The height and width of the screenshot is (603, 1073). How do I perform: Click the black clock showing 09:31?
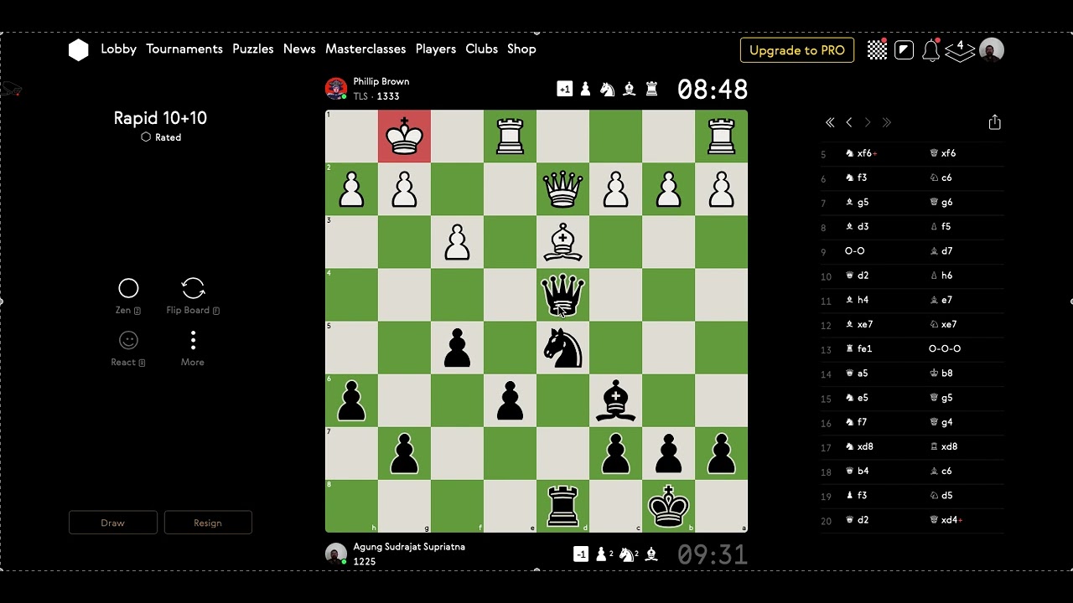[x=713, y=554]
